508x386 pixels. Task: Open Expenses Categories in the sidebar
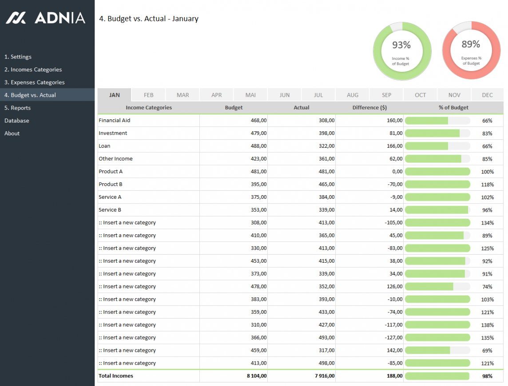[34, 83]
